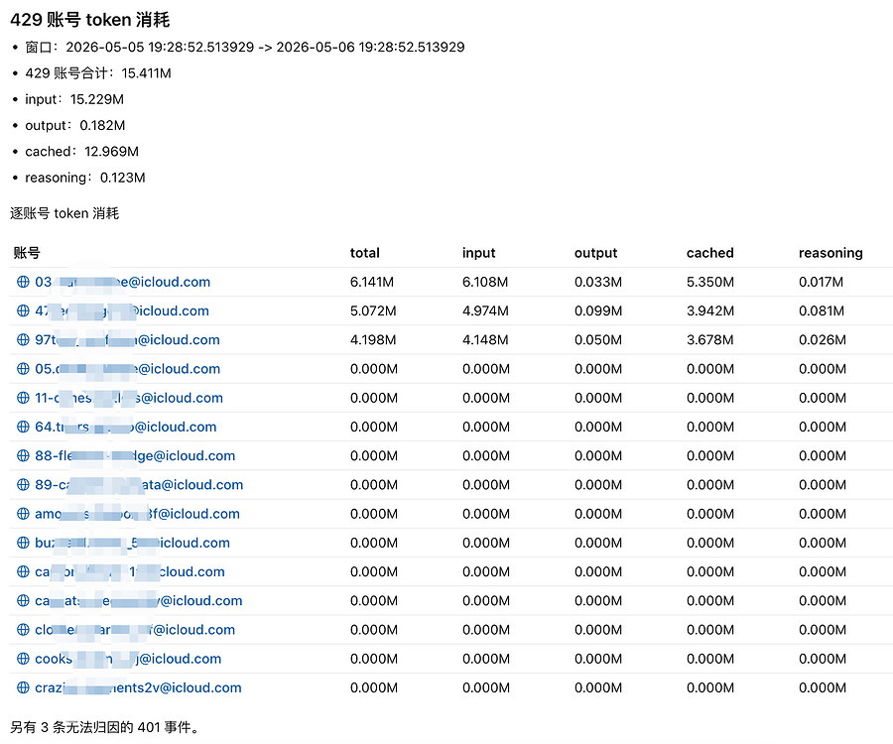
Task: Select the 6.108M input value
Action: [485, 282]
